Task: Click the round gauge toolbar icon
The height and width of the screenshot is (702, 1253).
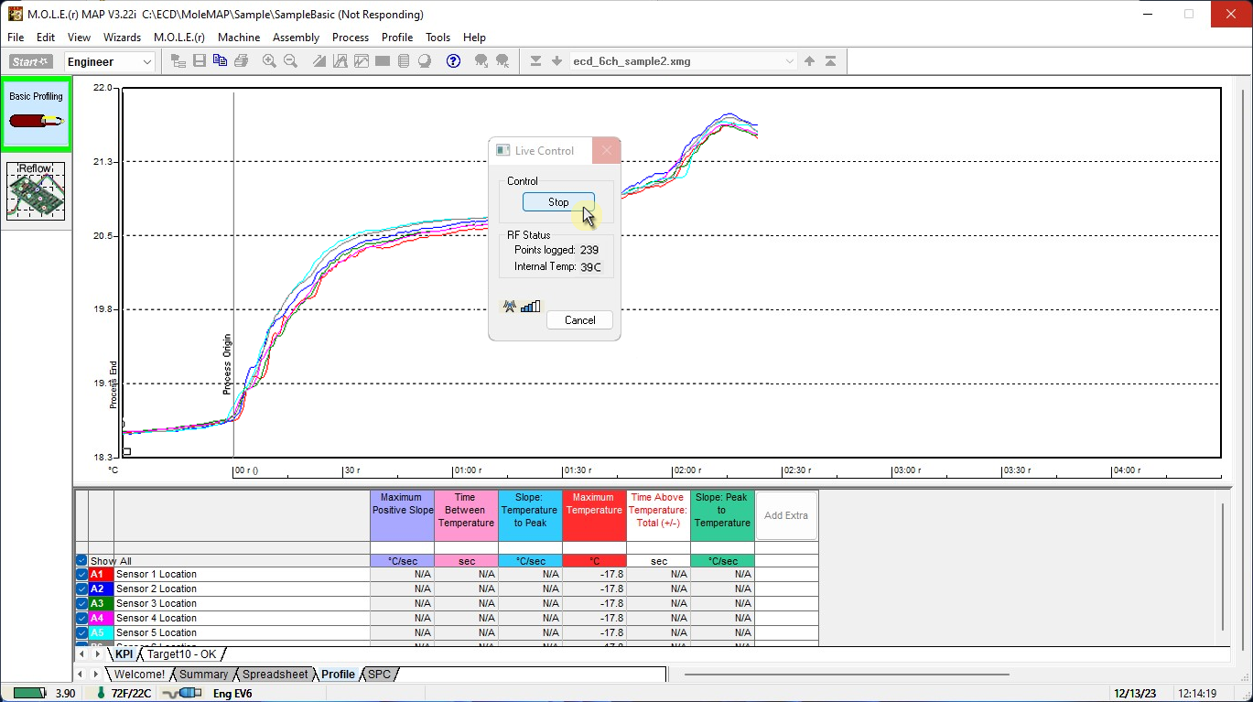Action: (424, 61)
